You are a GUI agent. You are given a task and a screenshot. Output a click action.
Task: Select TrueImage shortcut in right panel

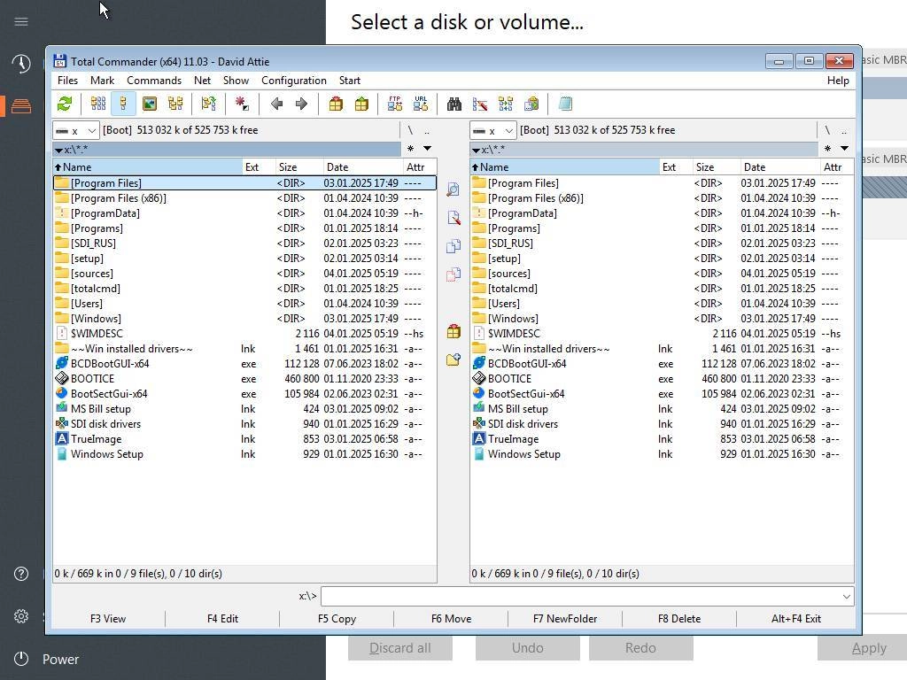[662, 439]
